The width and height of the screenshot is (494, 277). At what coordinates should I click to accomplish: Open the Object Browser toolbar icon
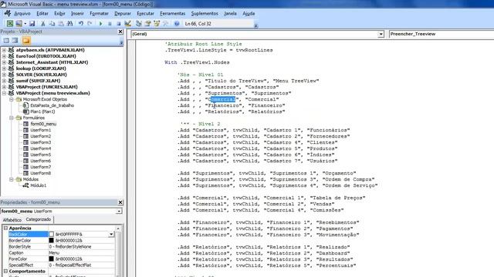coord(157,24)
